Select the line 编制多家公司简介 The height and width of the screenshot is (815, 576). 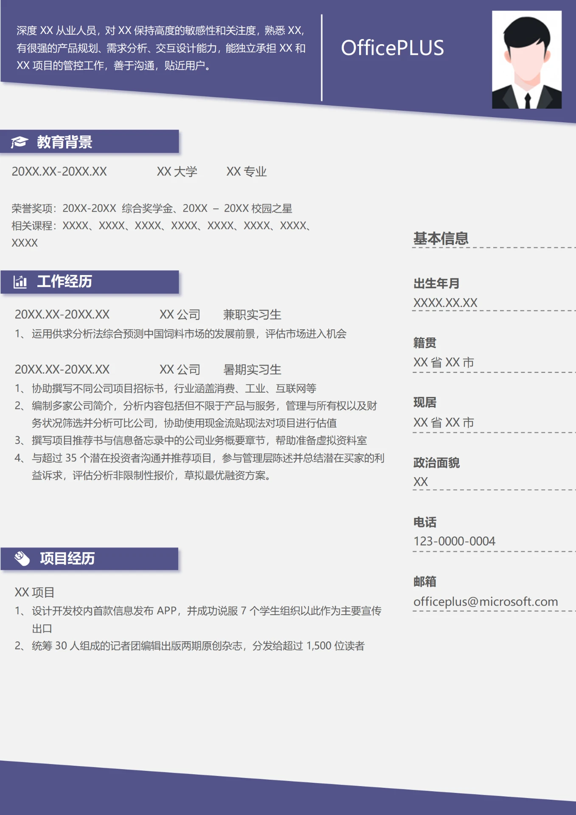point(196,414)
